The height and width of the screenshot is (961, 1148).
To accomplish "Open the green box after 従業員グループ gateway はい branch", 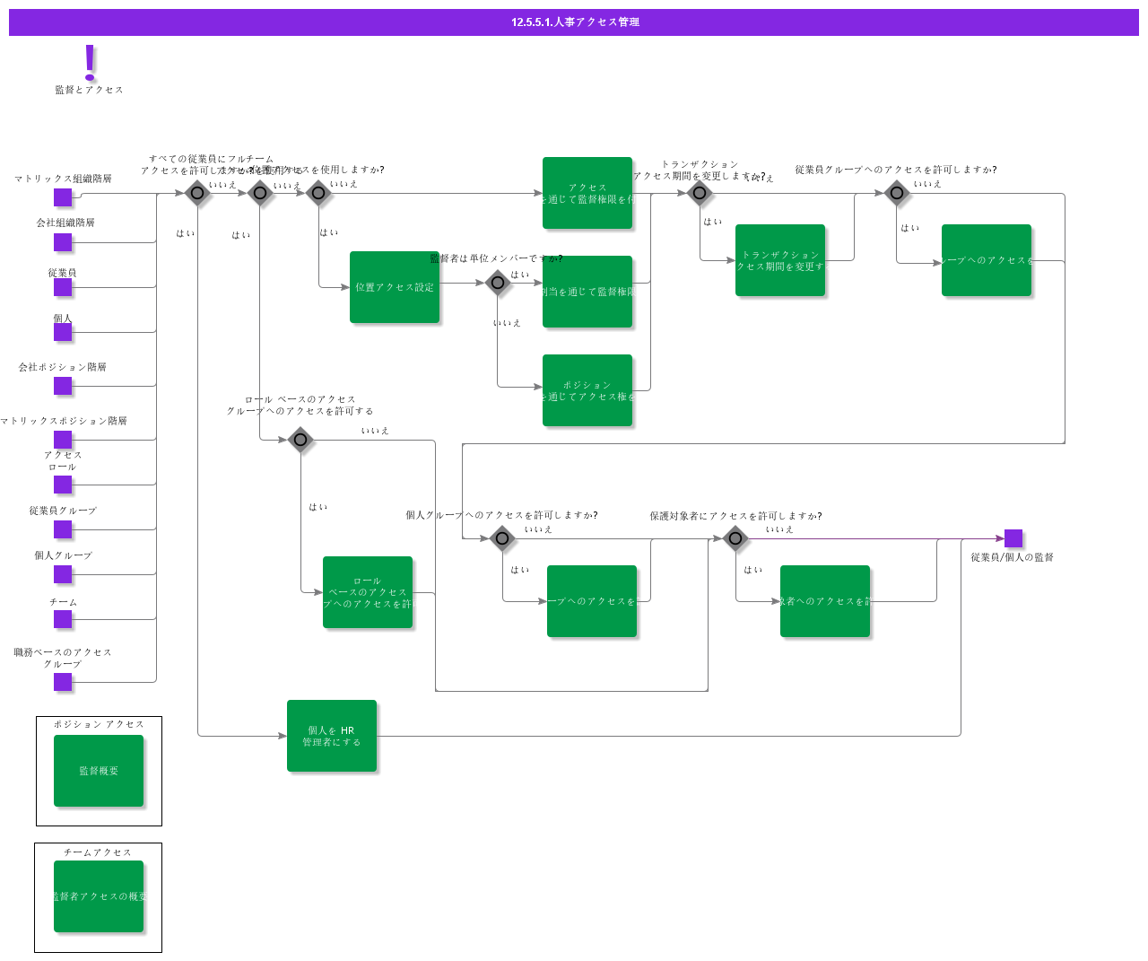I will [x=987, y=260].
